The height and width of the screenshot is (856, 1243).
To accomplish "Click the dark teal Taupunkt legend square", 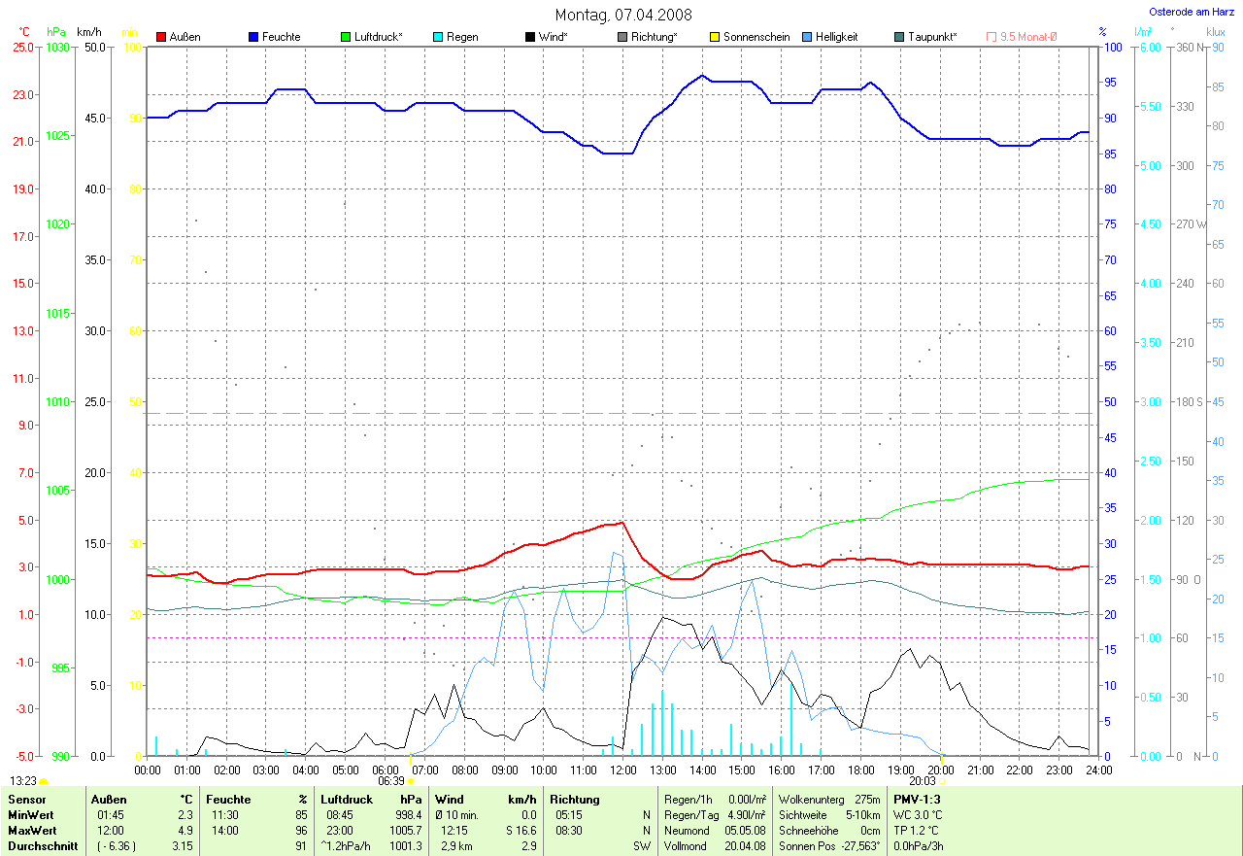I will click(899, 37).
